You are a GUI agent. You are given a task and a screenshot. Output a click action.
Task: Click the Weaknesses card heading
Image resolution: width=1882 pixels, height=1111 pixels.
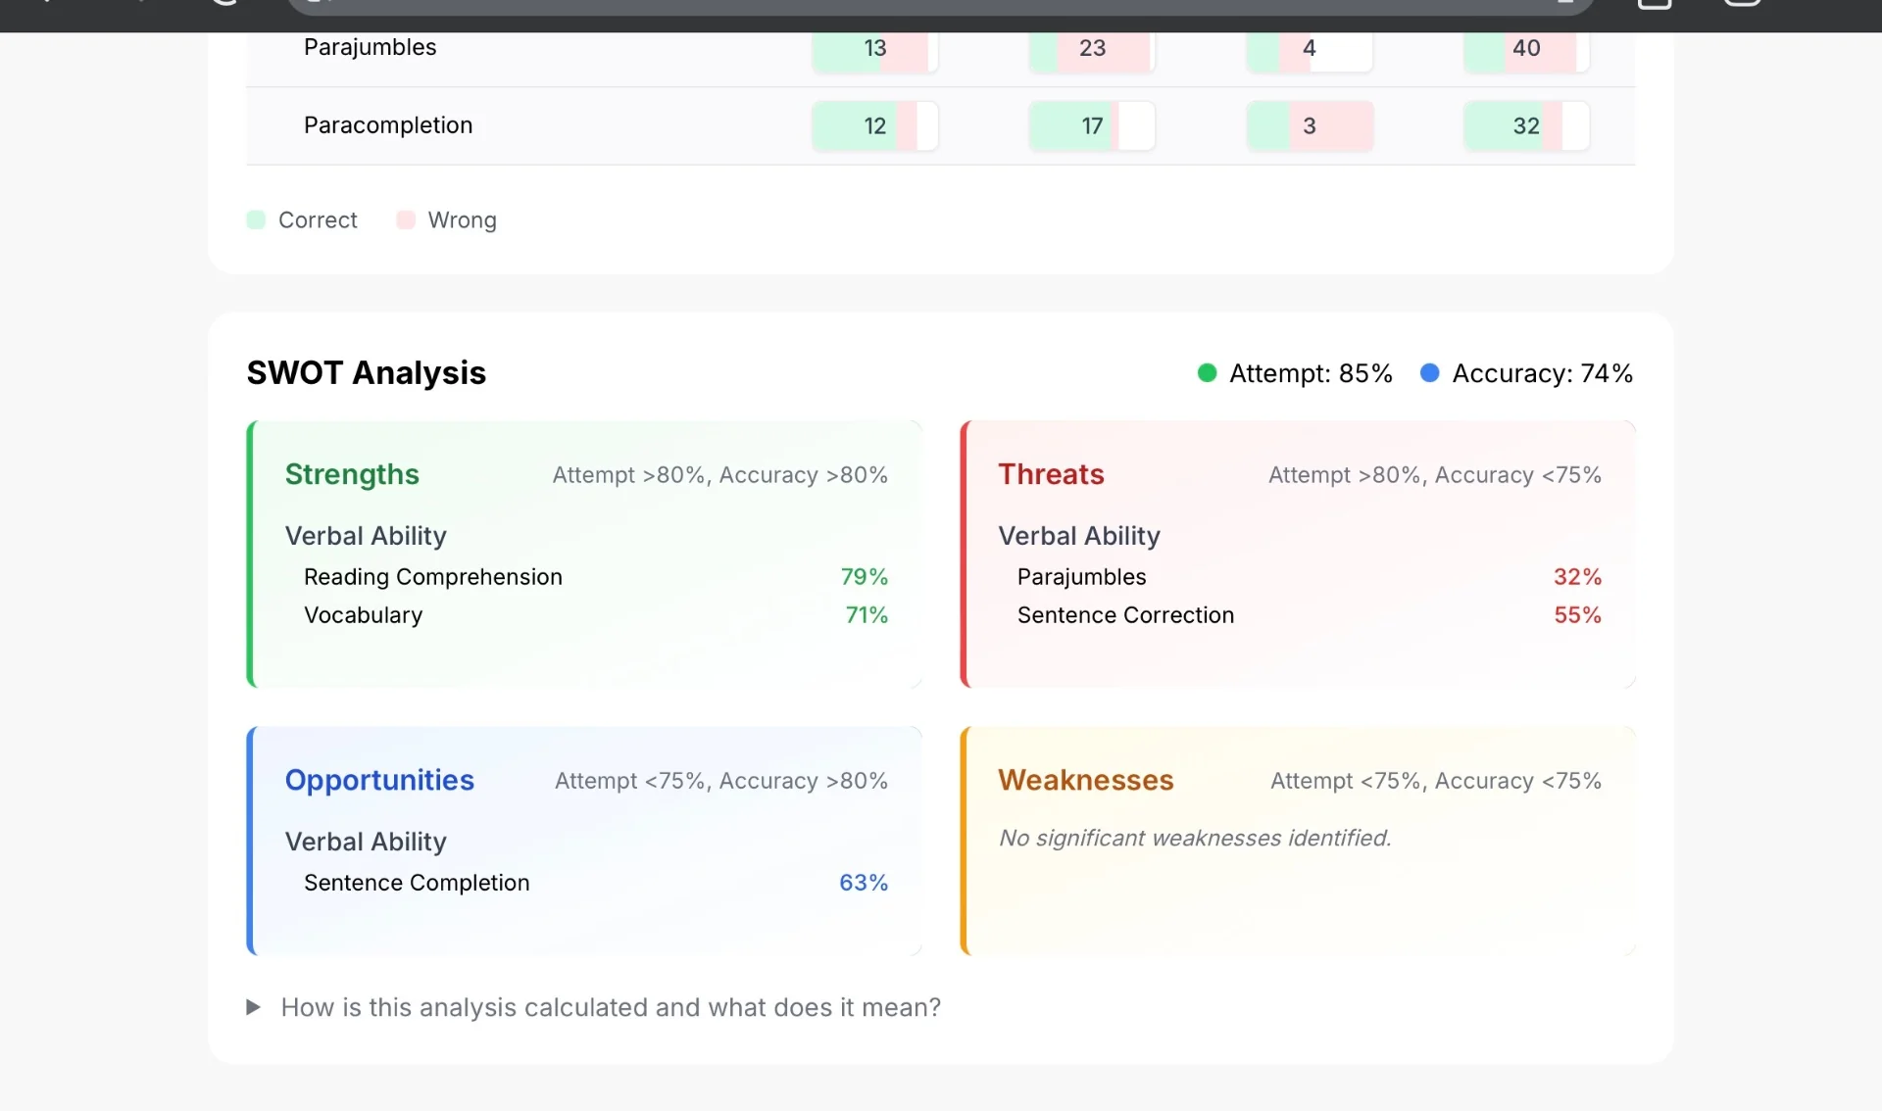1085,780
